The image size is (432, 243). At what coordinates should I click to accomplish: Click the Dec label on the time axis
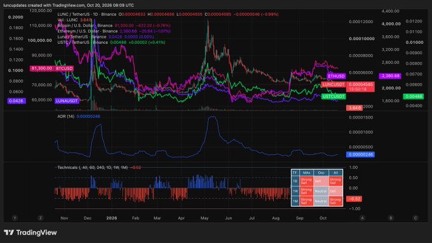coord(88,218)
